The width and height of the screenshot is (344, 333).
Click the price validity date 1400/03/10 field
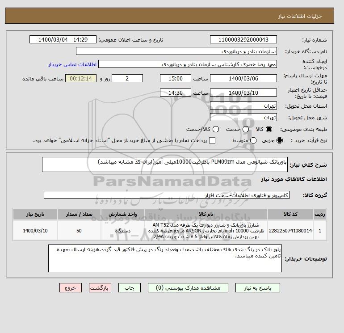coord(243,93)
